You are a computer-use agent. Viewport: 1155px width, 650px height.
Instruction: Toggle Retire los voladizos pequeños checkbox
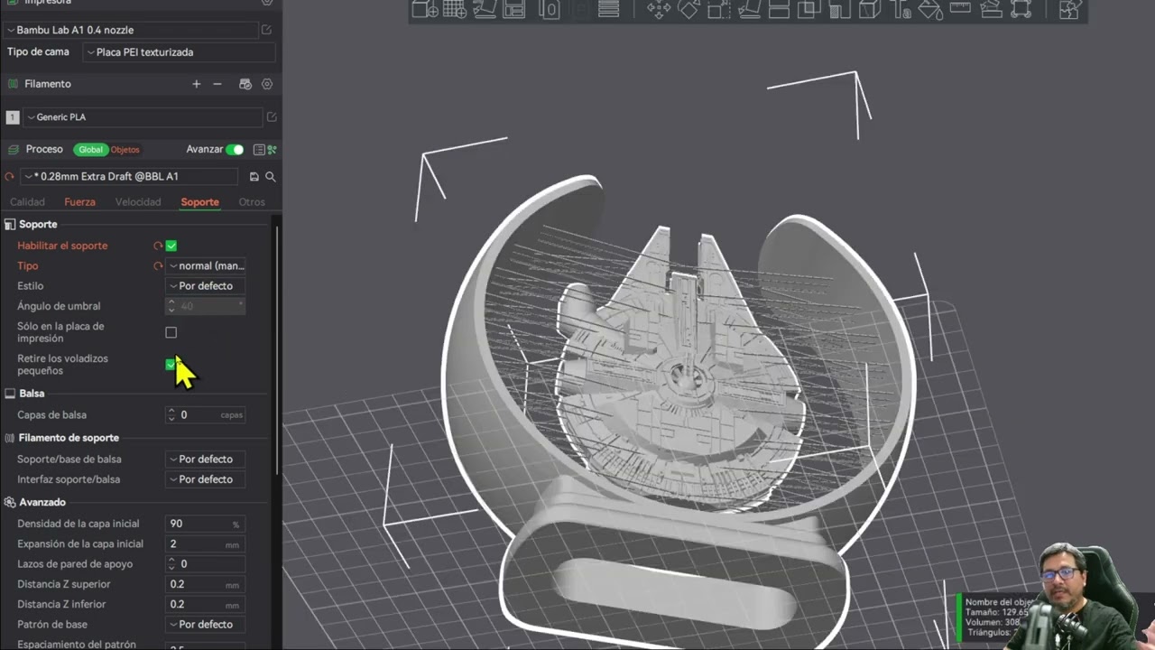coord(171,365)
